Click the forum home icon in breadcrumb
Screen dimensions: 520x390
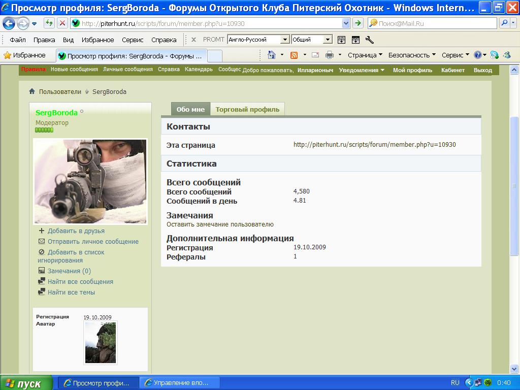click(x=32, y=91)
